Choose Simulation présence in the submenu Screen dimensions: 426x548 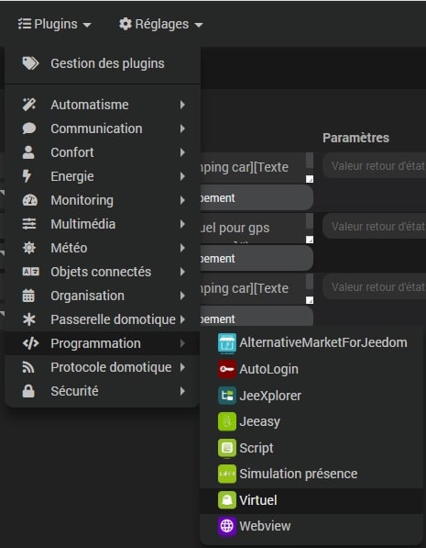pos(311,474)
